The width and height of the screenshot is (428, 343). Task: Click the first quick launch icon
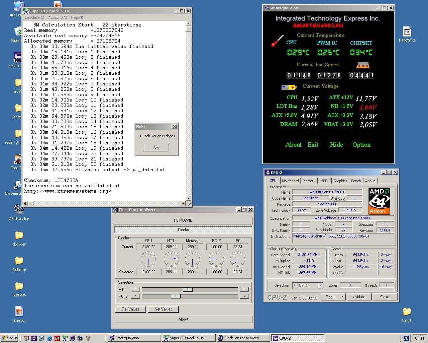26,338
